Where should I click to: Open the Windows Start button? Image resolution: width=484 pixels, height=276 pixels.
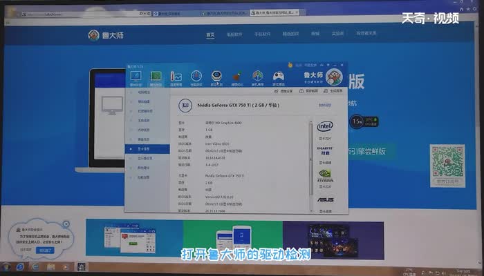pos(6,266)
